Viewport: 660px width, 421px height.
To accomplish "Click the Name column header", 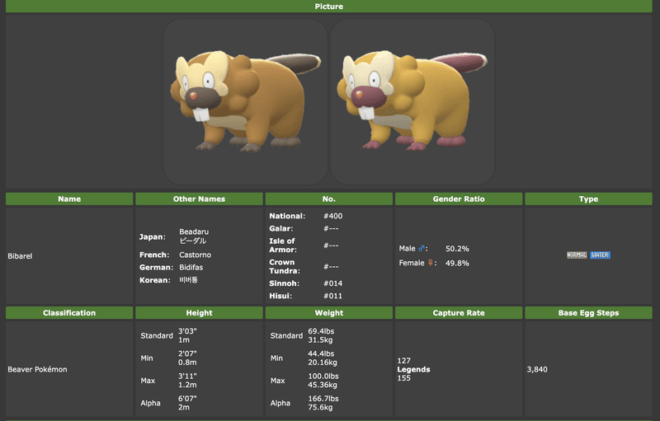I will (x=69, y=199).
